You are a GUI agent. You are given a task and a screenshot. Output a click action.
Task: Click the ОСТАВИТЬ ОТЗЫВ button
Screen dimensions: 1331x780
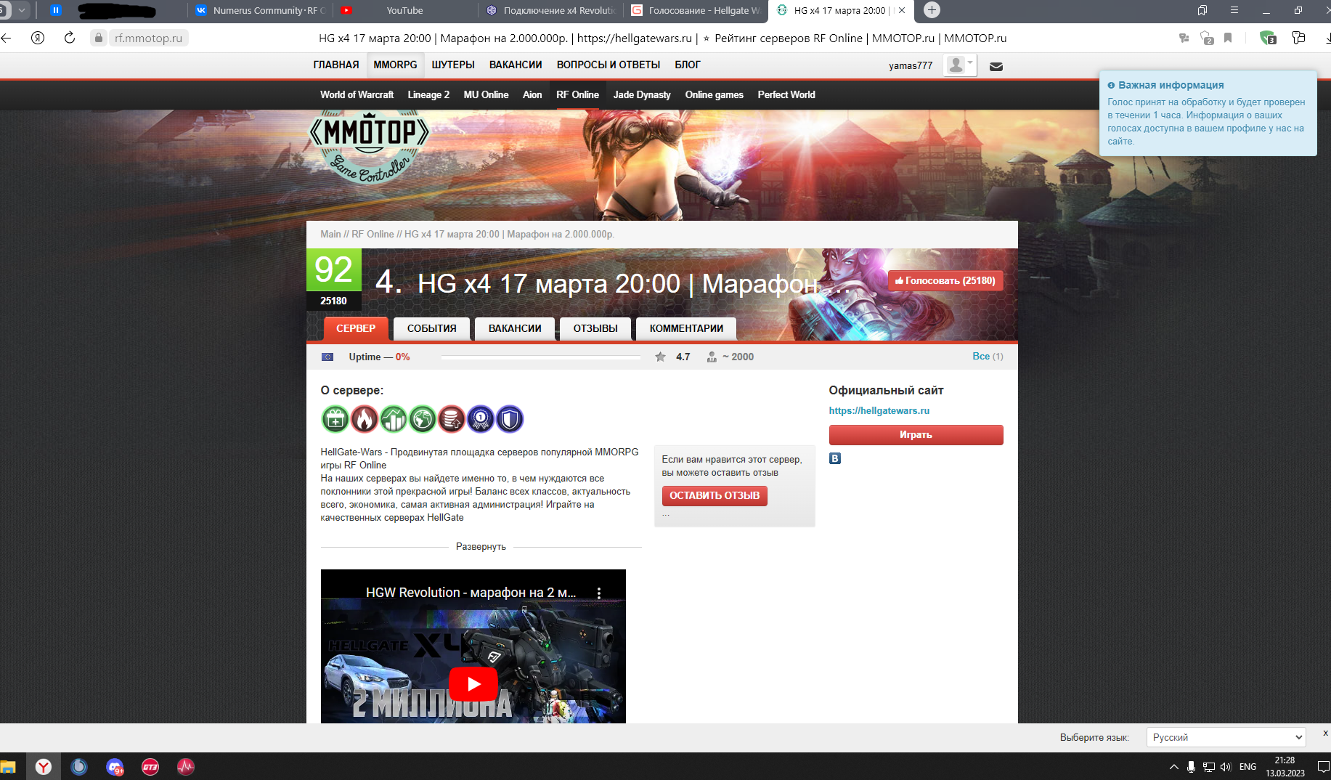(715, 495)
